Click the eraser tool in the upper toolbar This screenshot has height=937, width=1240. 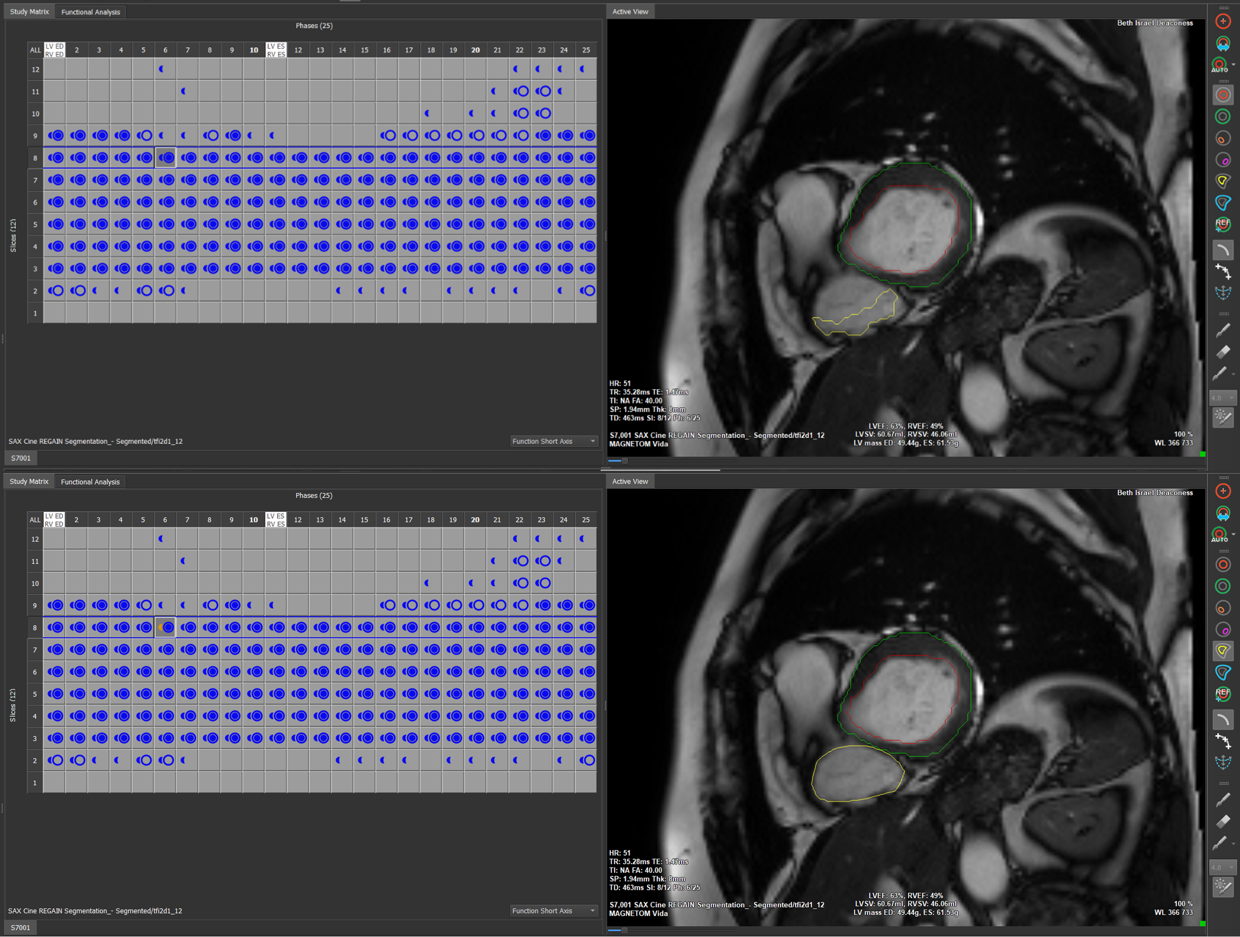1222,352
